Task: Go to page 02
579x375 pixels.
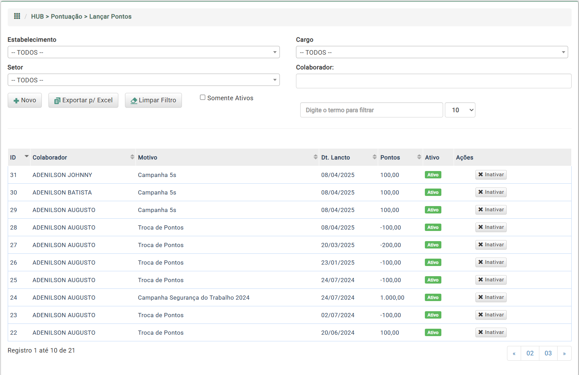Action: click(x=530, y=353)
